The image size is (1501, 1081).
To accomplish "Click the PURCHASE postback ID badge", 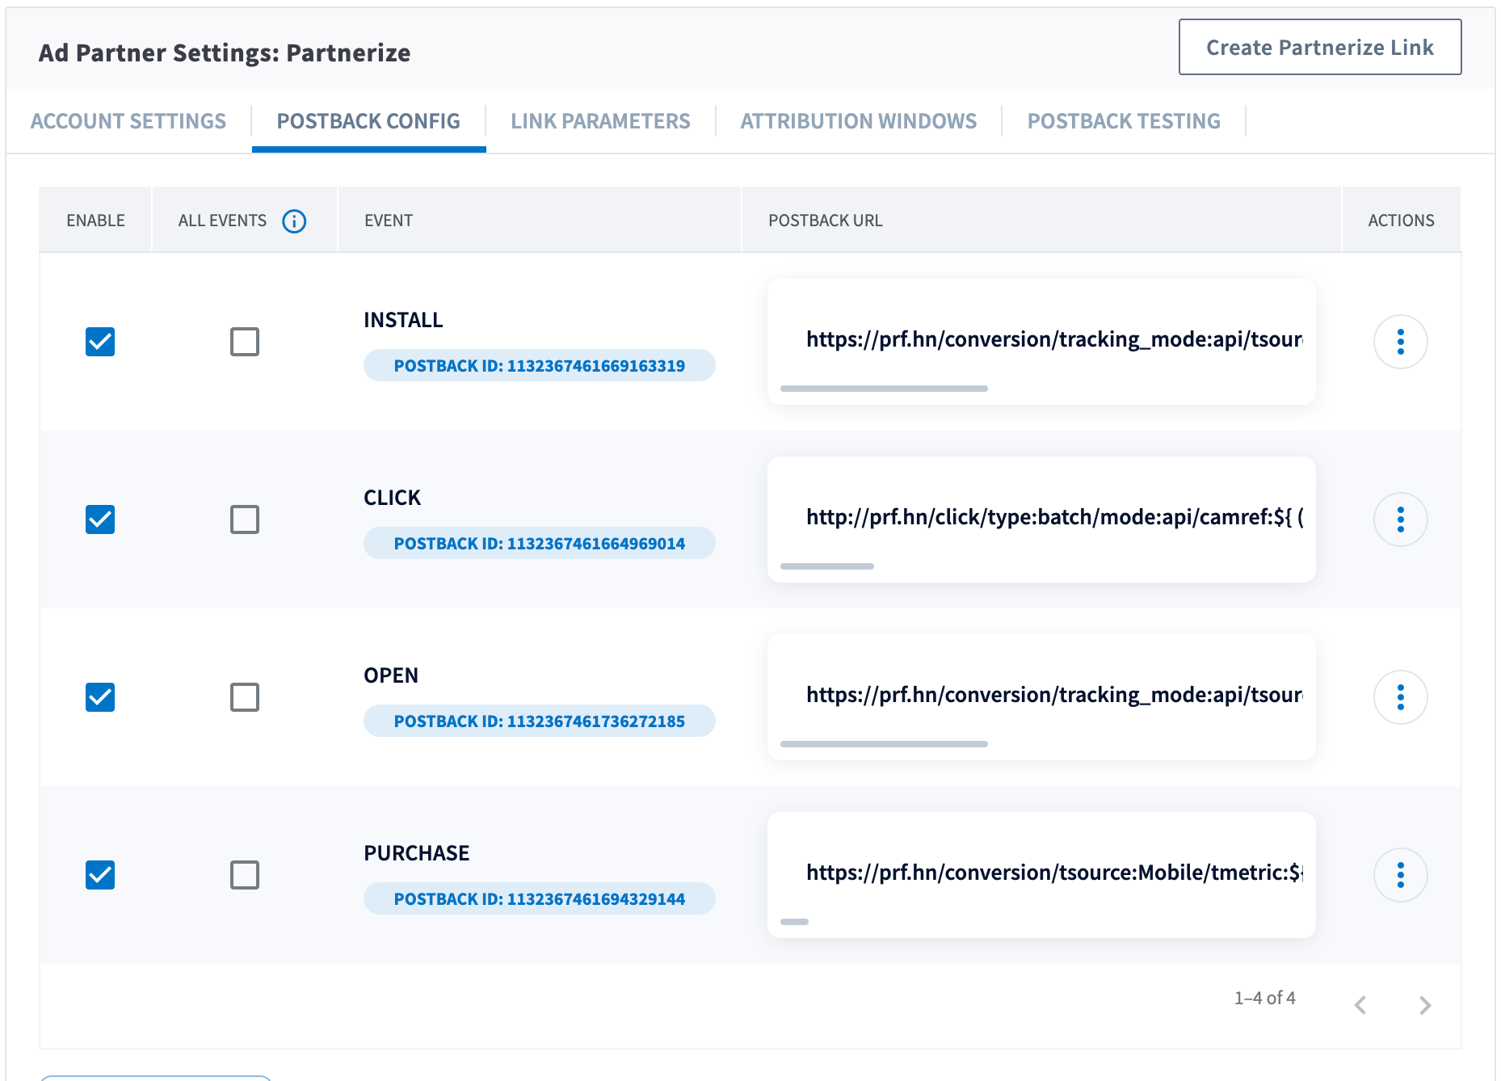I will click(540, 898).
